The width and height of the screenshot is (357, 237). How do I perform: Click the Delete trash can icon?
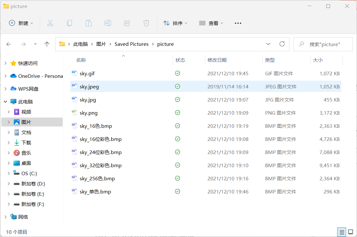click(146, 23)
